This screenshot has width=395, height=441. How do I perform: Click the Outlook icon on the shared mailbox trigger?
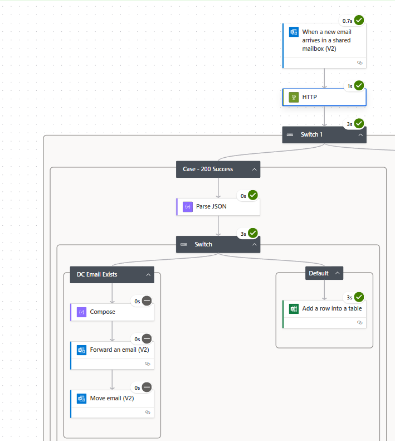(294, 32)
